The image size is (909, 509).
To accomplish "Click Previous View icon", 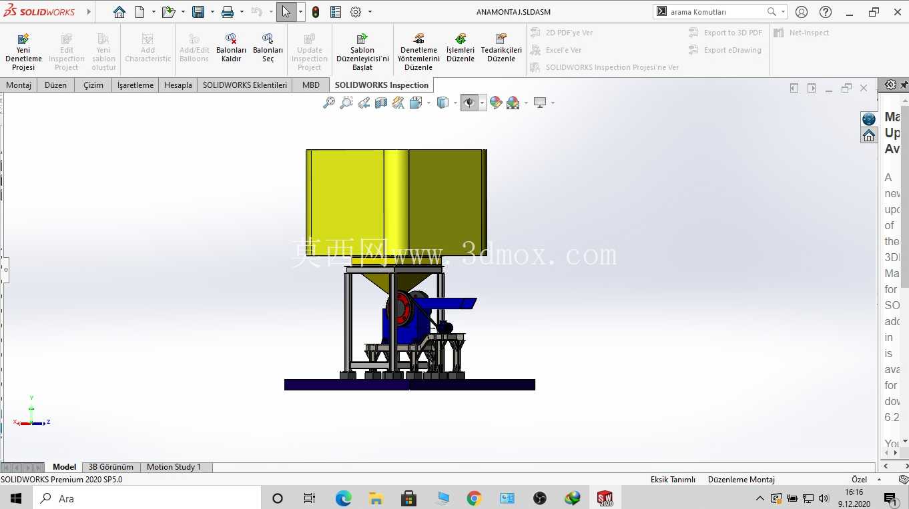I will [x=363, y=103].
